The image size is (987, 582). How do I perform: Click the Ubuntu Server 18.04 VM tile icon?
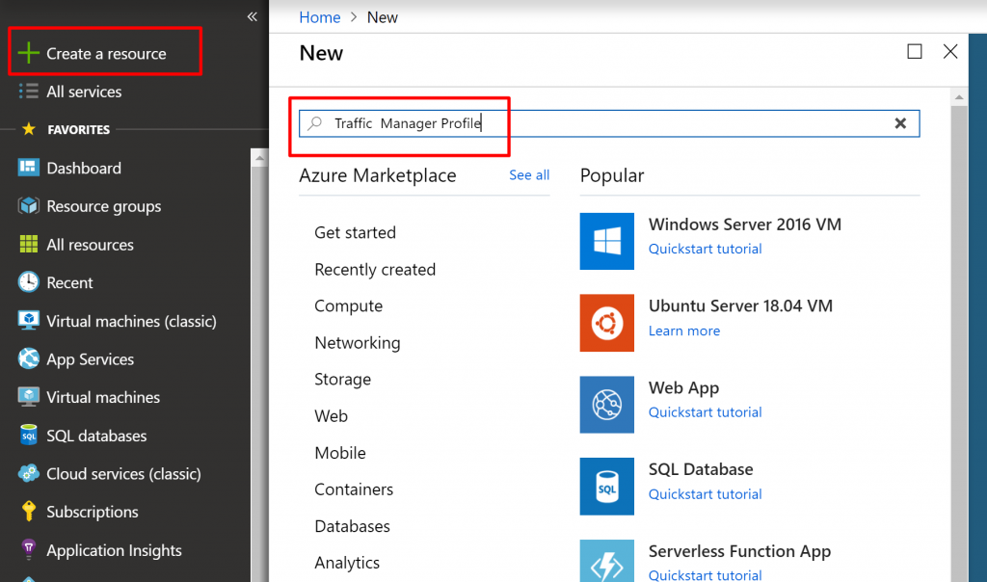[607, 323]
